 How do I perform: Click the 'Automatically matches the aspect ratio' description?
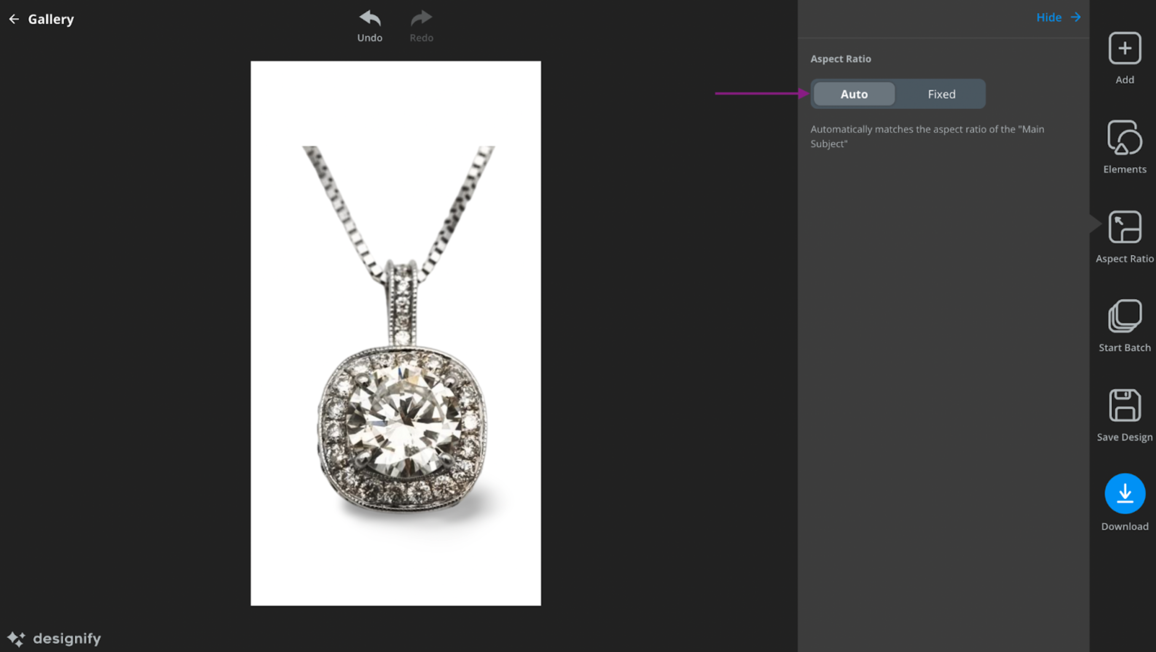click(927, 137)
